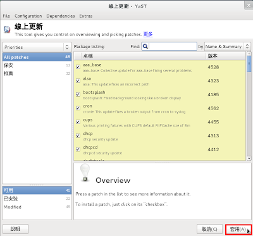This screenshot has width=253, height=236.
Task: Click version 4185 of bootsplash
Action: point(213,94)
